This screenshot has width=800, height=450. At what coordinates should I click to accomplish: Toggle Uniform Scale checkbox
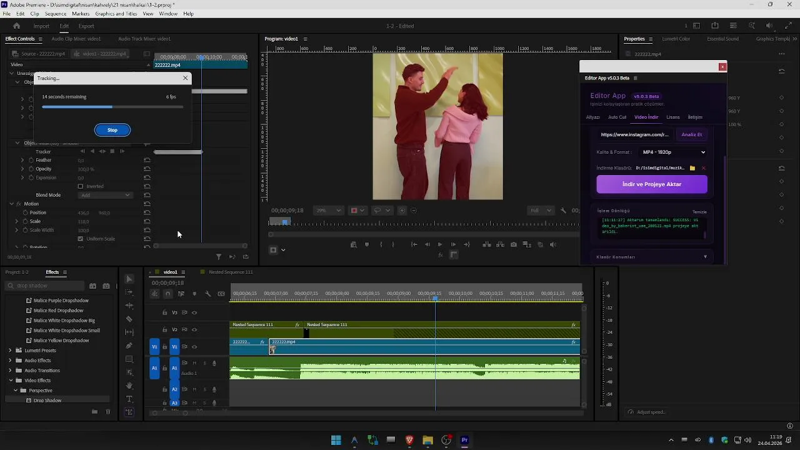[x=80, y=239]
